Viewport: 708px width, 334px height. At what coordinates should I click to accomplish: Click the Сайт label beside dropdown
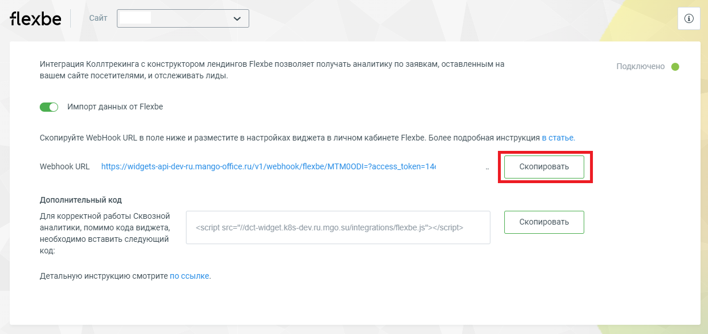click(98, 18)
